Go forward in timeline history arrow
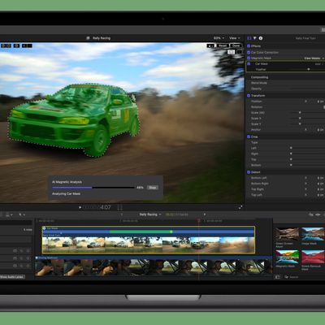 pos(205,214)
